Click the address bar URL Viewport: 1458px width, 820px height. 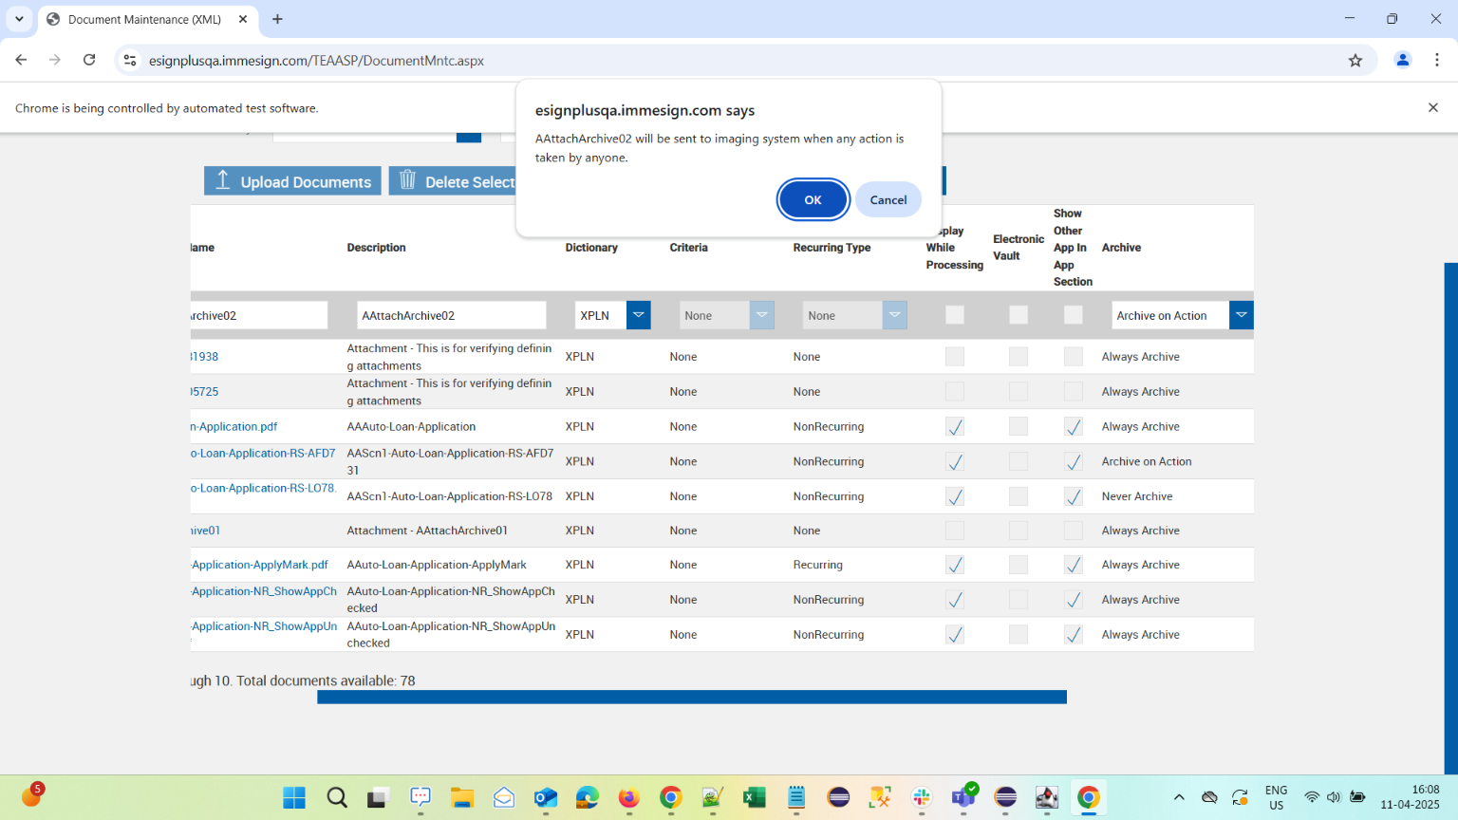tap(316, 60)
